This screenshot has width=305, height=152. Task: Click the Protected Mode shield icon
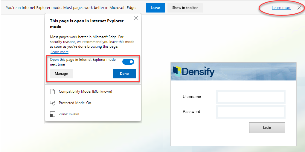pos(53,103)
